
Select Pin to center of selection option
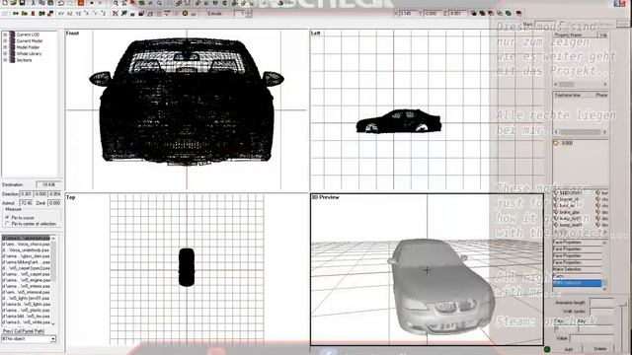click(7, 224)
